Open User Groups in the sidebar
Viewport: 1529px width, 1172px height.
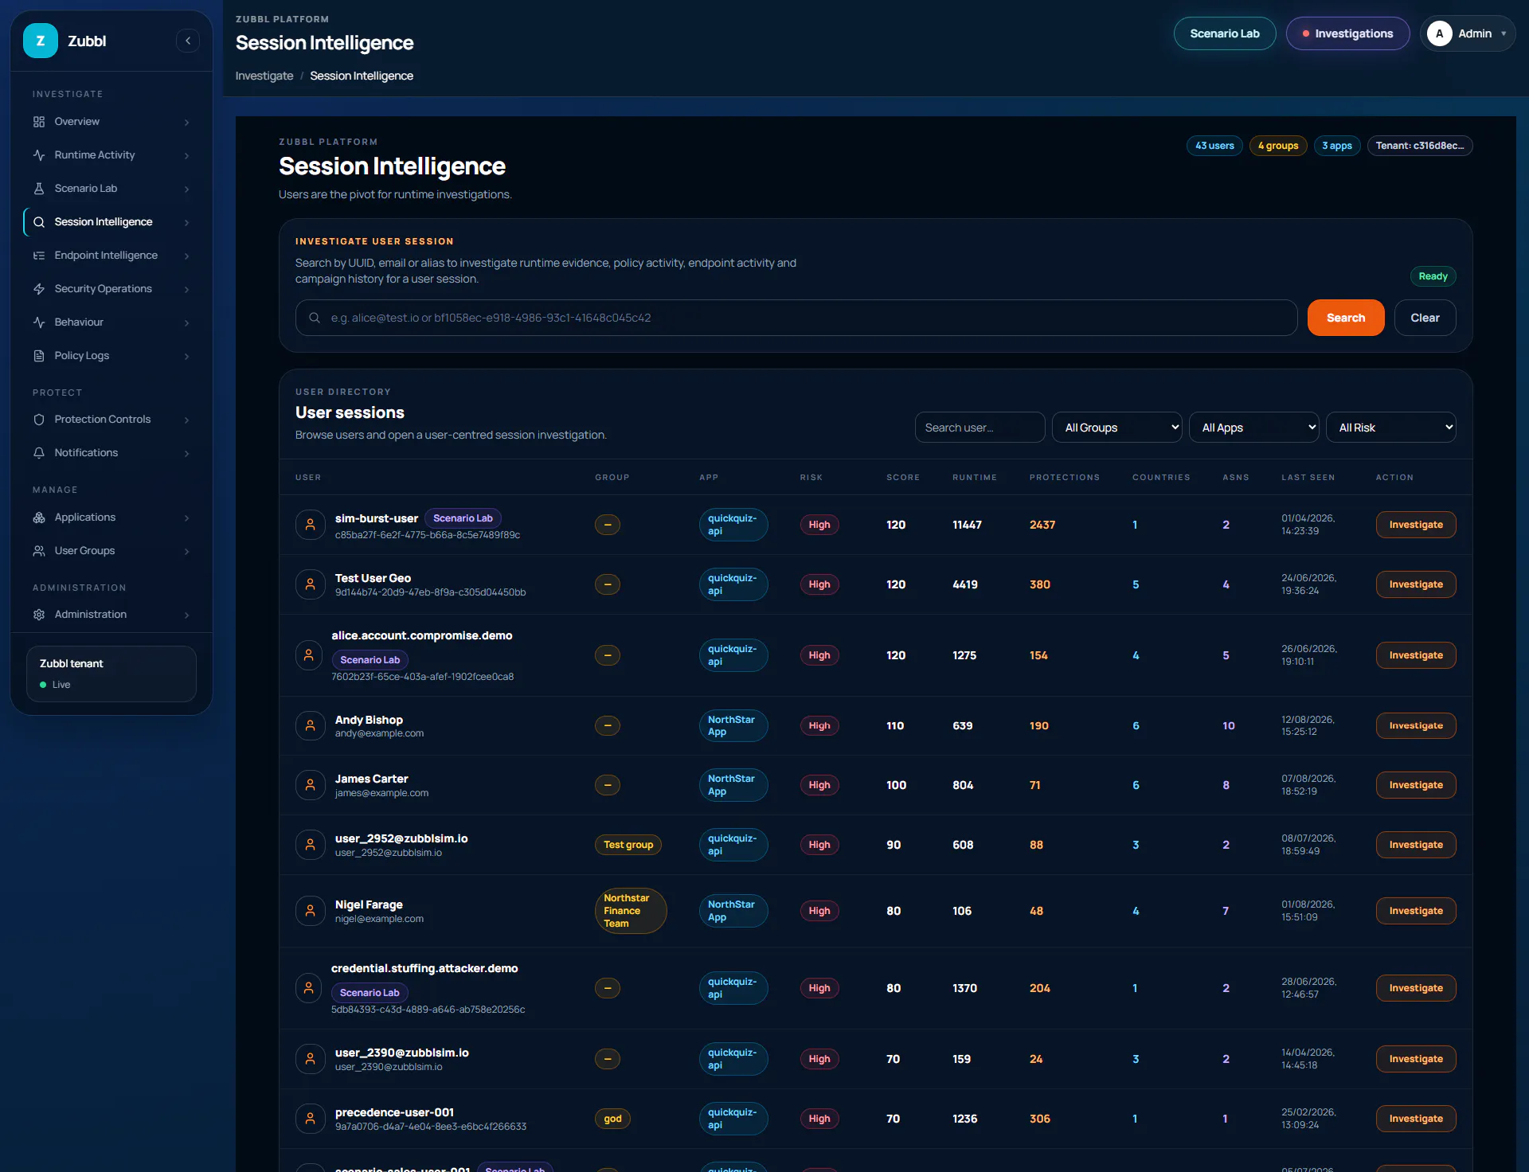click(x=111, y=551)
